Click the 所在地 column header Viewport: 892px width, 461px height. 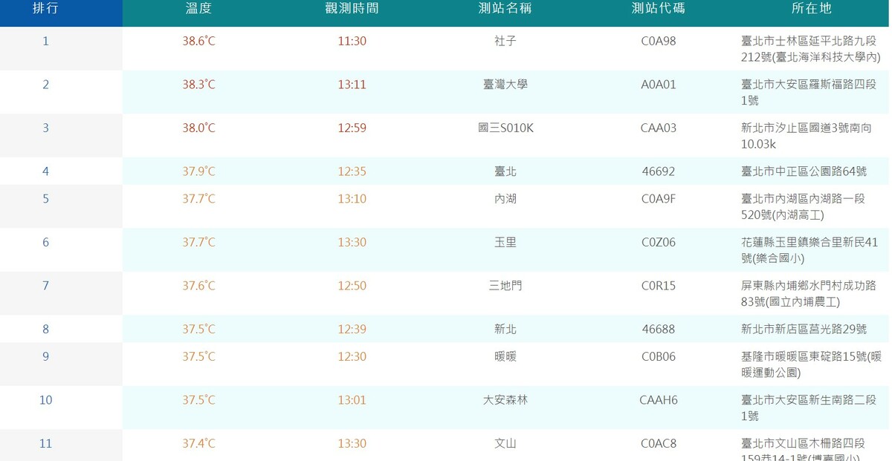pyautogui.click(x=811, y=9)
